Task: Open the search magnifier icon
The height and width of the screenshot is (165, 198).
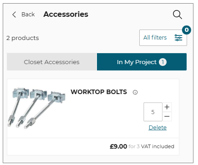Action: pyautogui.click(x=178, y=15)
